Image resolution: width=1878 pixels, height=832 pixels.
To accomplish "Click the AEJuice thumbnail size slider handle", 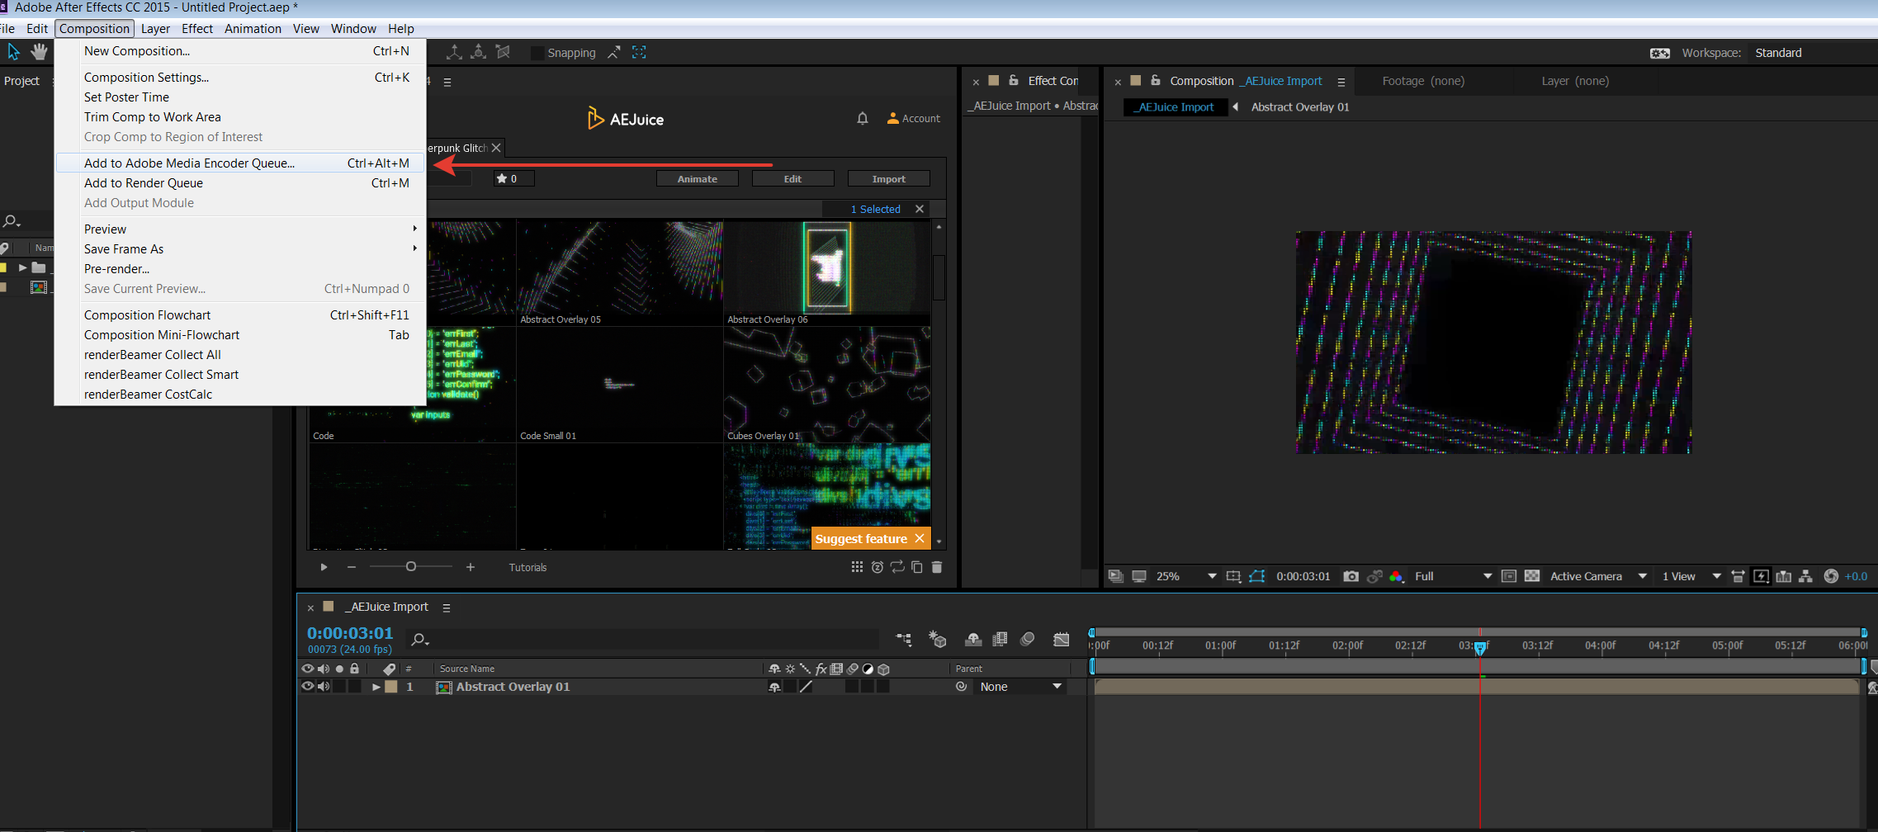I will click(410, 566).
